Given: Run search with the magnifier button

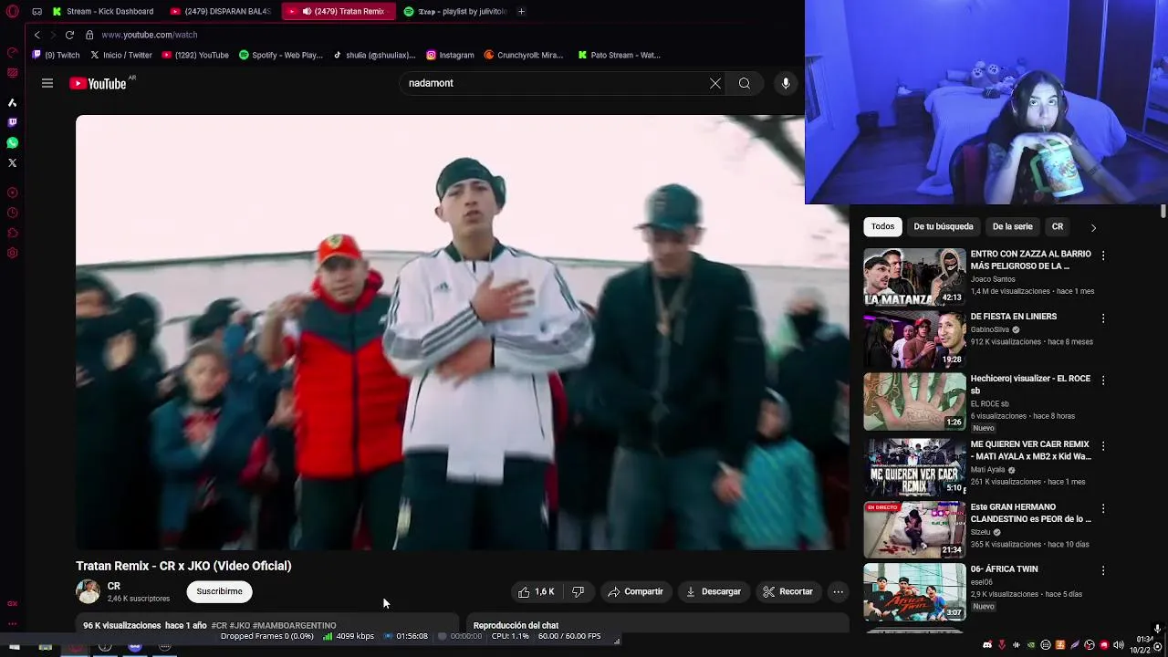Looking at the screenshot, I should pyautogui.click(x=745, y=83).
